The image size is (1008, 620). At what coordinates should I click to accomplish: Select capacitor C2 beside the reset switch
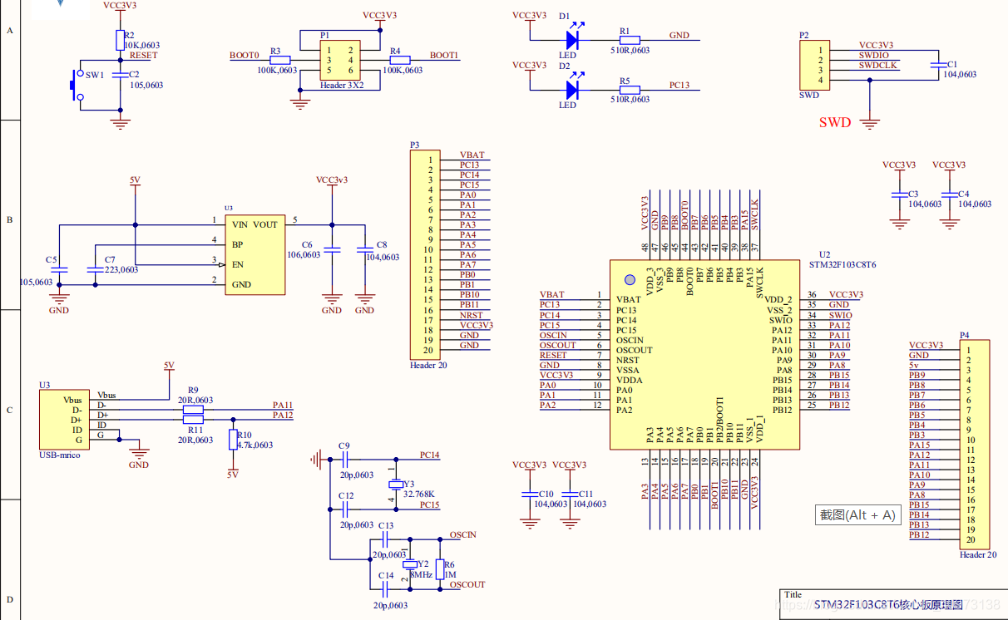[x=119, y=75]
